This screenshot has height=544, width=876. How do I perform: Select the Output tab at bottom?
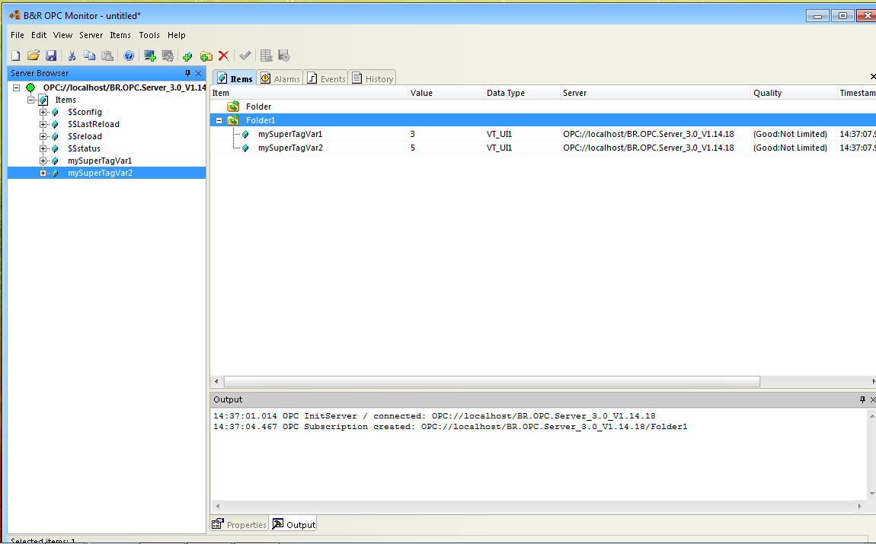point(293,524)
